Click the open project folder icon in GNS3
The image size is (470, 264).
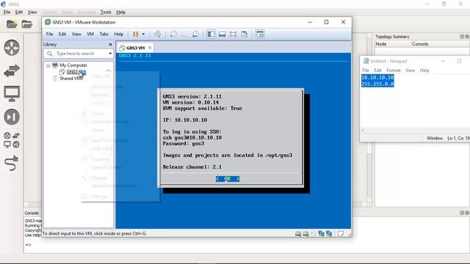point(26,24)
